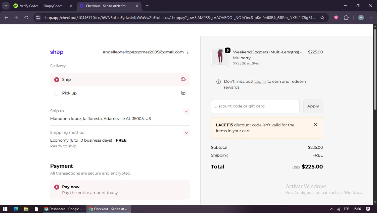
Task: Expand the Shipping method section
Action: click(186, 133)
